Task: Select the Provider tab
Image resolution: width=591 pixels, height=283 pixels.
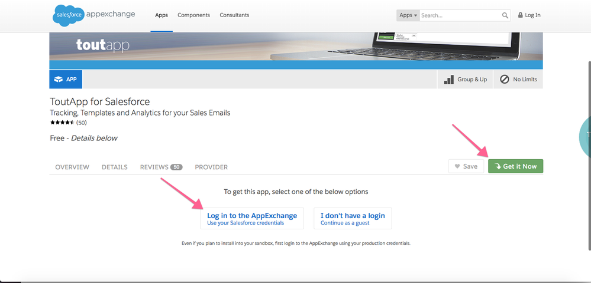Action: click(x=211, y=167)
